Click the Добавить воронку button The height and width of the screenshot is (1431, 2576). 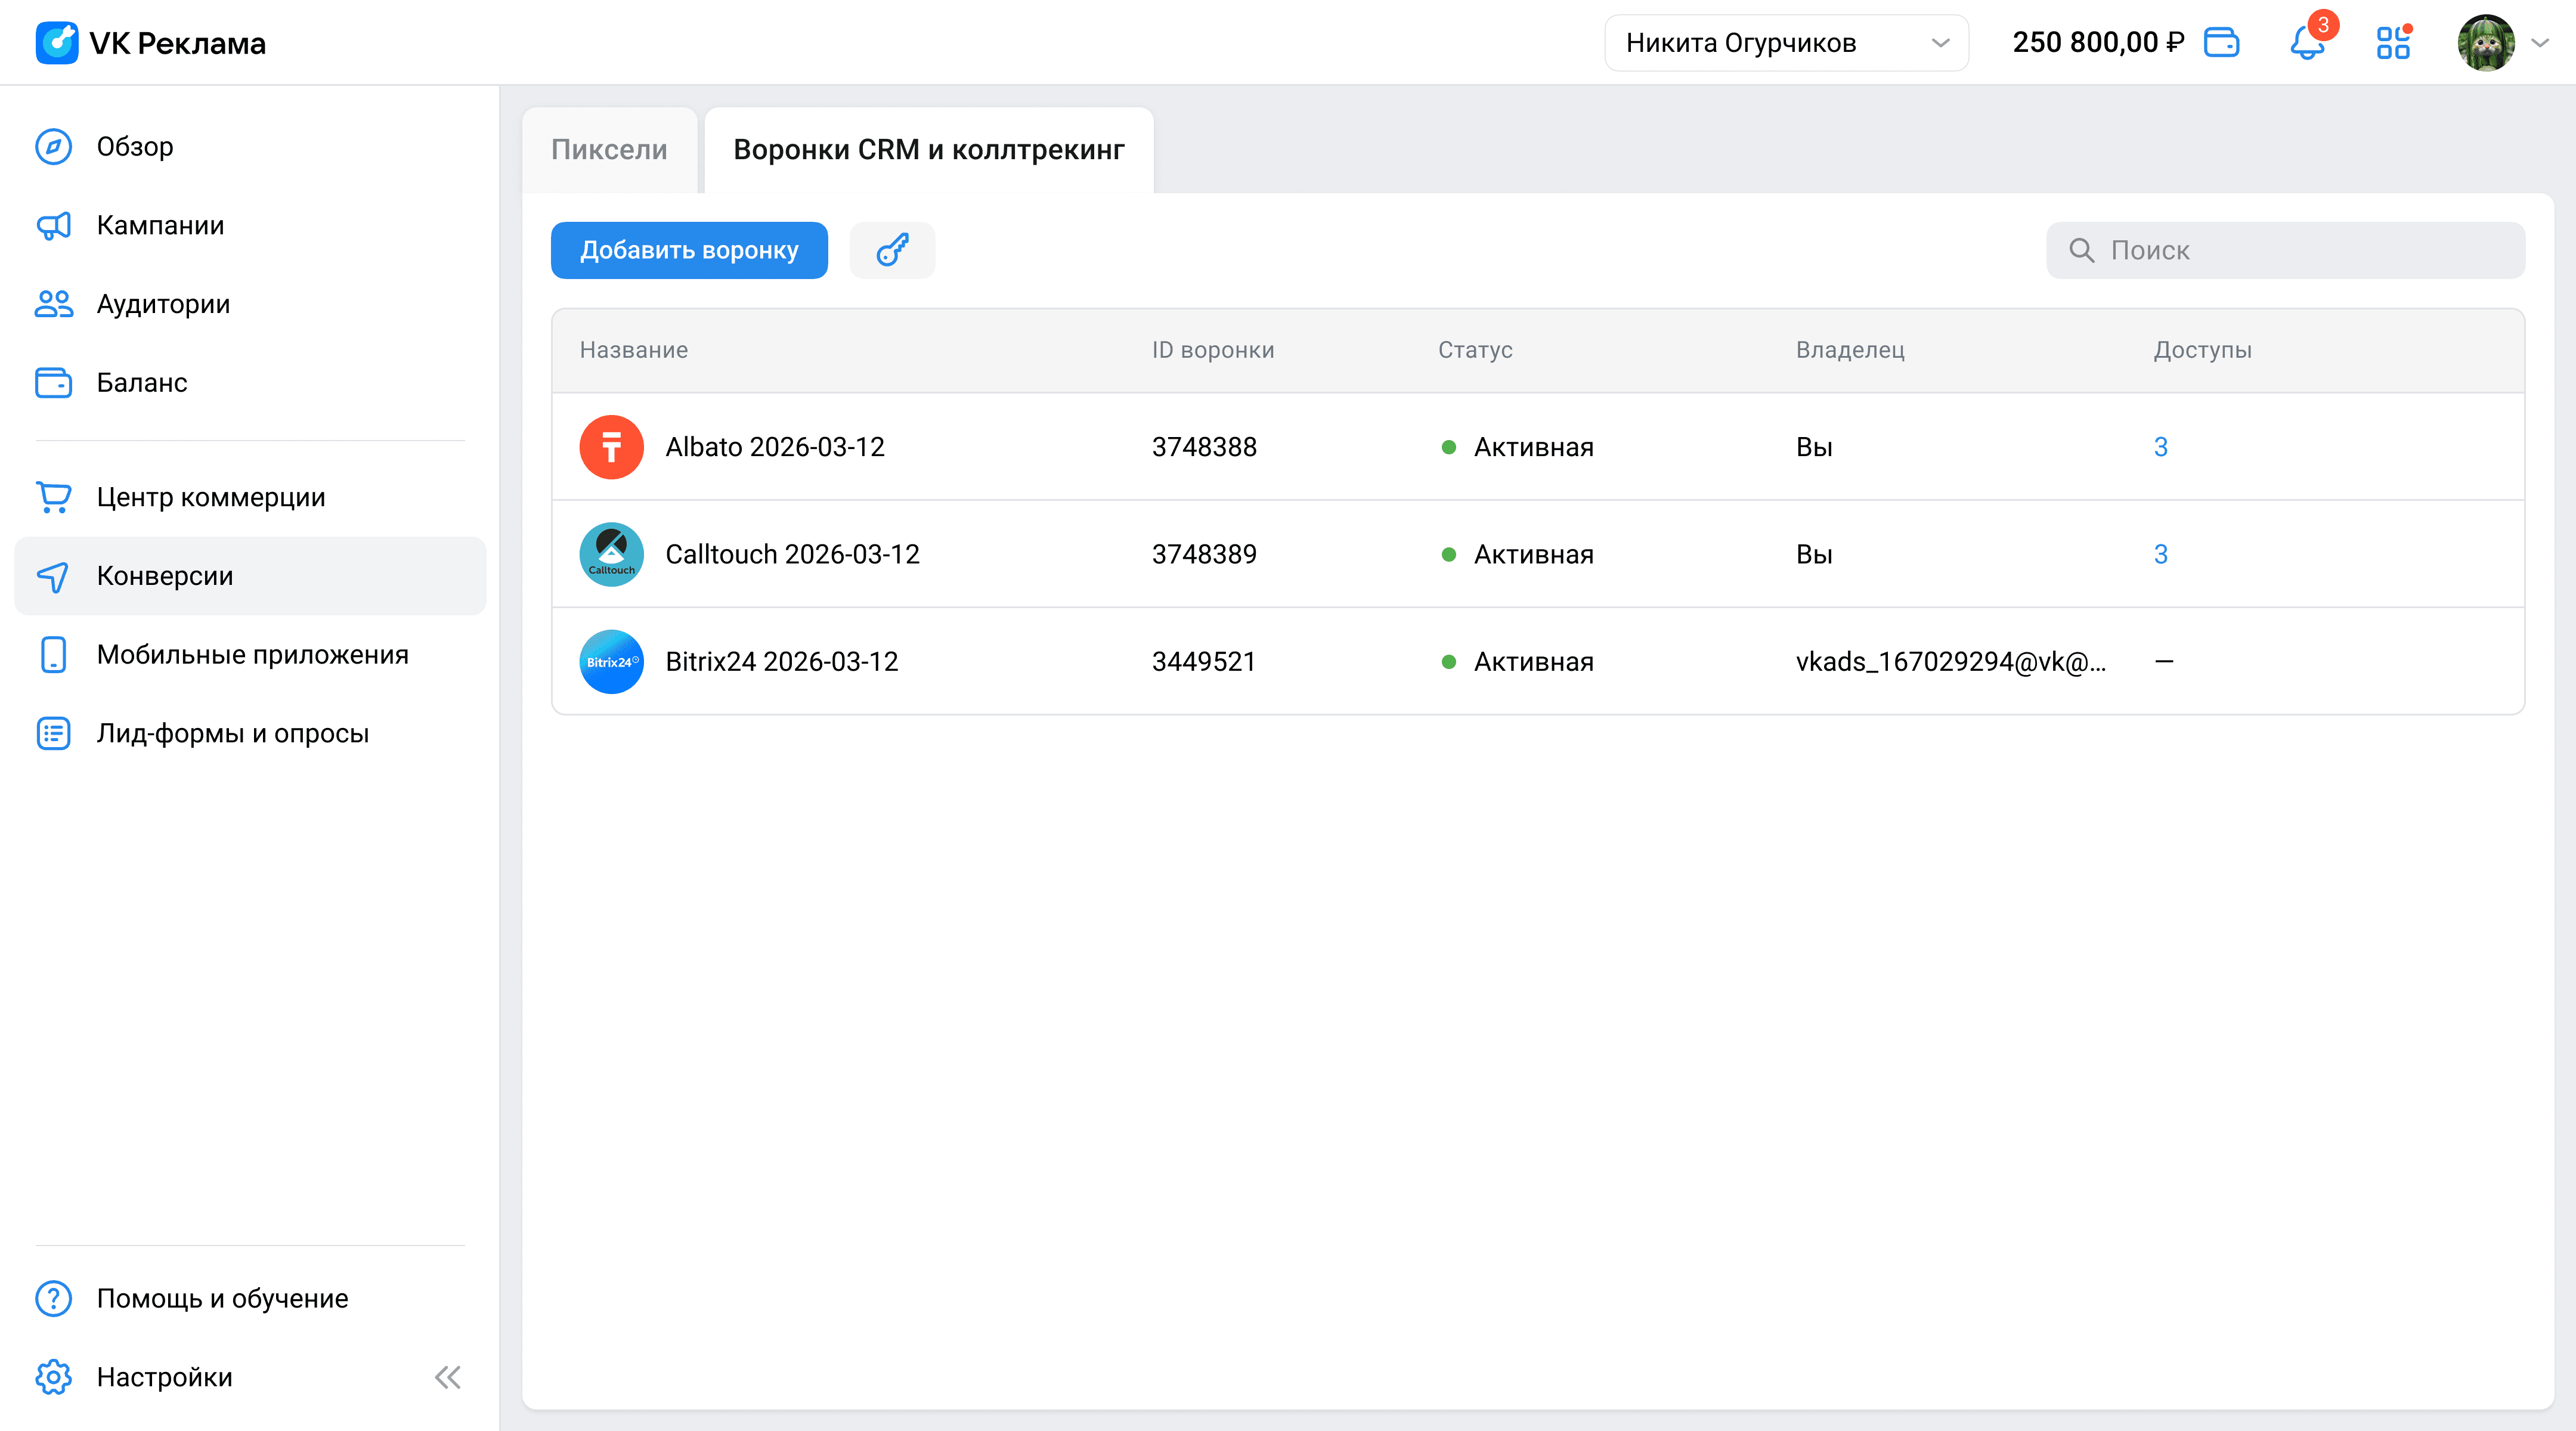tap(689, 250)
